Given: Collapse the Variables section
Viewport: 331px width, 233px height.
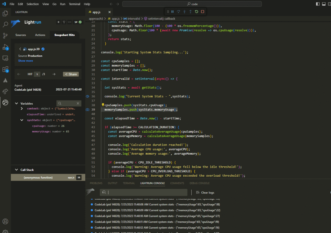Looking at the screenshot, I should pos(16,103).
